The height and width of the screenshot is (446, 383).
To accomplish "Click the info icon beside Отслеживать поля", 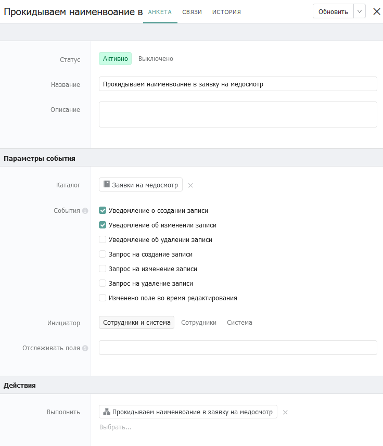I will pyautogui.click(x=85, y=348).
